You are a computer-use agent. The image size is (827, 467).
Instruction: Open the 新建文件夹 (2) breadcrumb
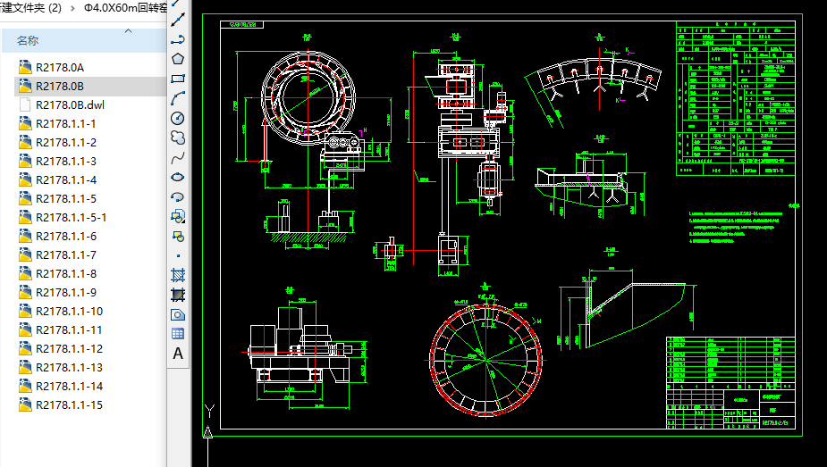[x=30, y=8]
